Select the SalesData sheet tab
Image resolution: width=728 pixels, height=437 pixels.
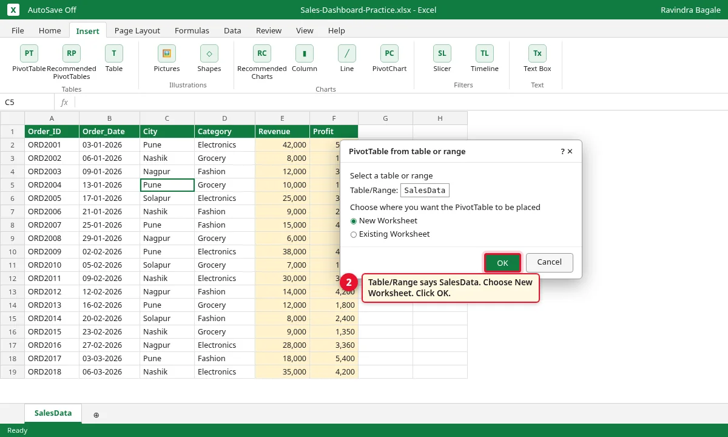click(53, 413)
